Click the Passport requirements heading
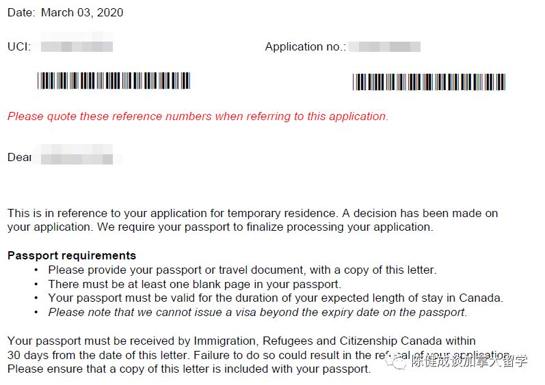 (72, 255)
